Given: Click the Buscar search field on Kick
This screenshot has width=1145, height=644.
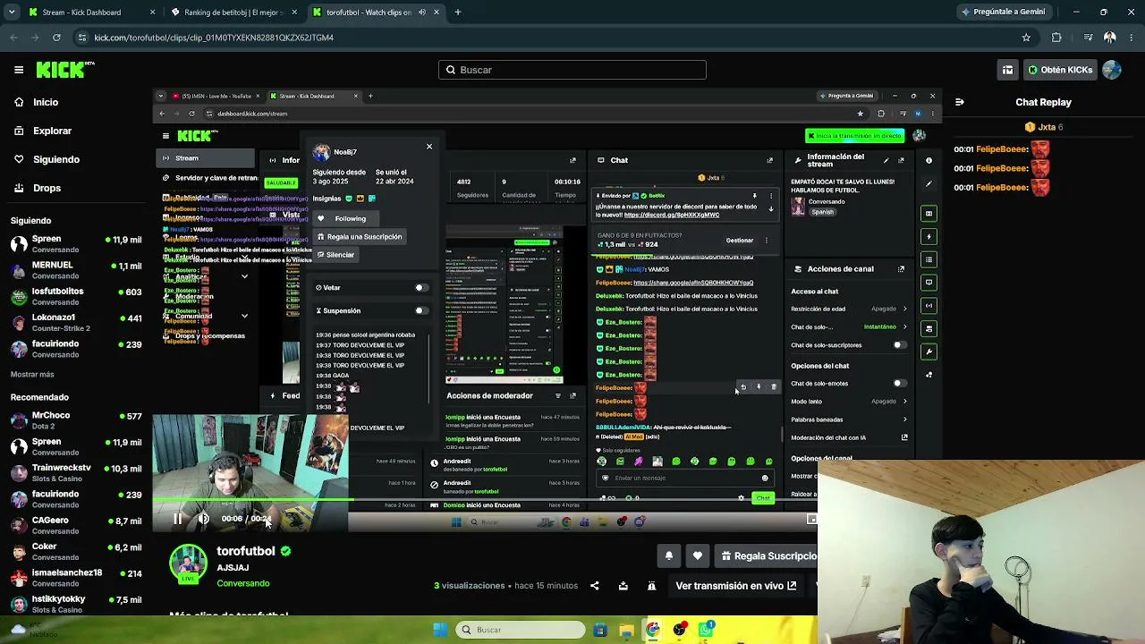Looking at the screenshot, I should pos(572,70).
